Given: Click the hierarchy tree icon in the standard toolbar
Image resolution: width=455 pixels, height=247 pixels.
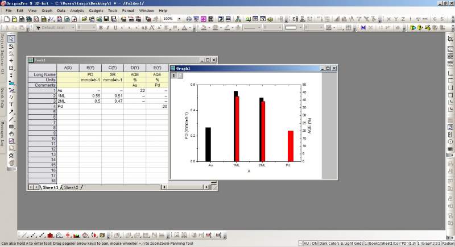Looking at the screenshot, I should (x=238, y=19).
